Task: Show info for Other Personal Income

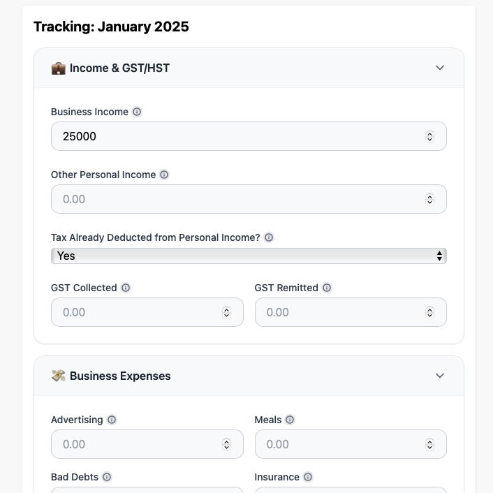Action: [x=164, y=175]
